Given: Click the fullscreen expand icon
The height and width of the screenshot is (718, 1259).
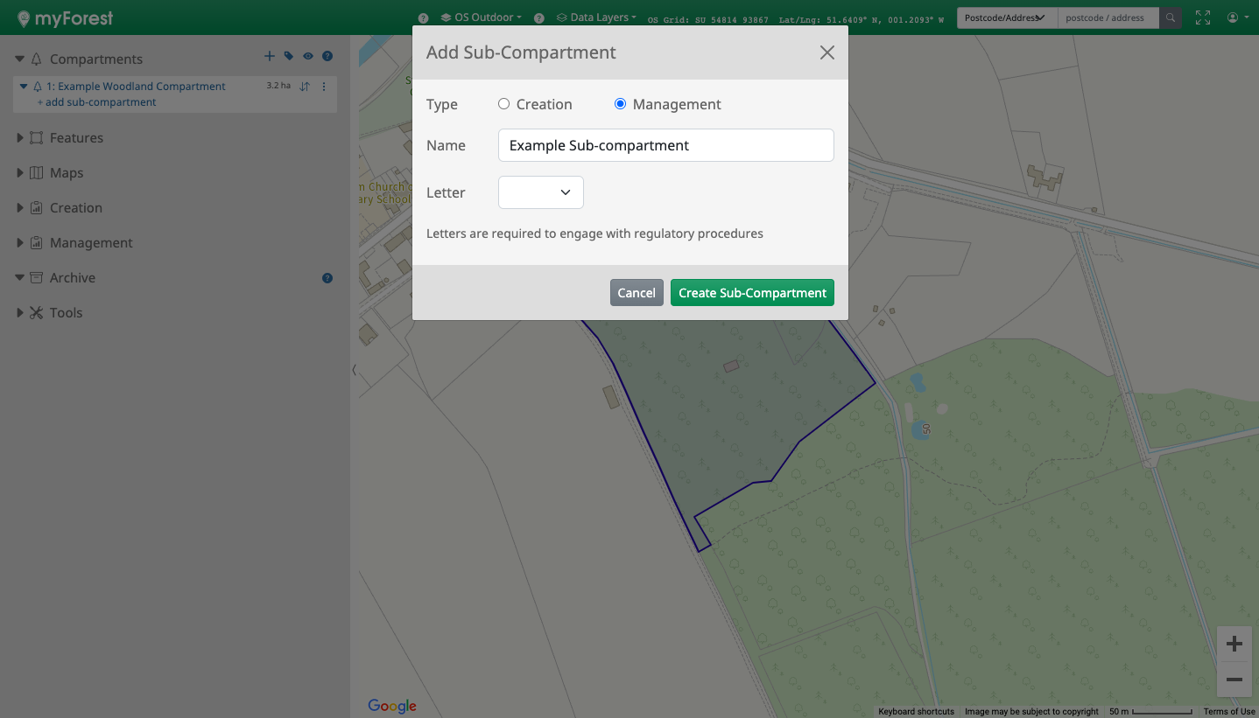Looking at the screenshot, I should (1203, 17).
